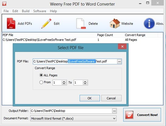Click the Delete page toolbar icon
Screen dimensions: 166x126
tap(81, 23)
